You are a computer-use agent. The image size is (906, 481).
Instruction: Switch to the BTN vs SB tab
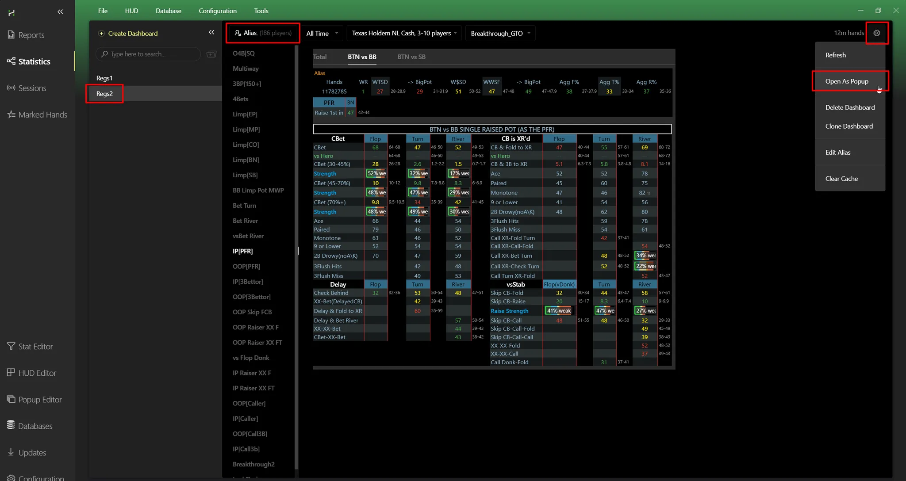[411, 57]
